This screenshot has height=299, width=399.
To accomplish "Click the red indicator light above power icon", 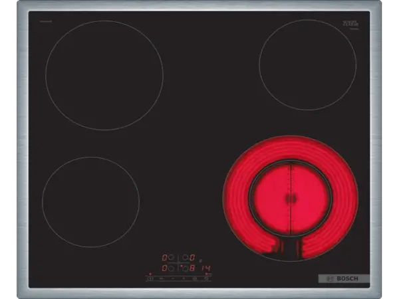I will [150, 274].
